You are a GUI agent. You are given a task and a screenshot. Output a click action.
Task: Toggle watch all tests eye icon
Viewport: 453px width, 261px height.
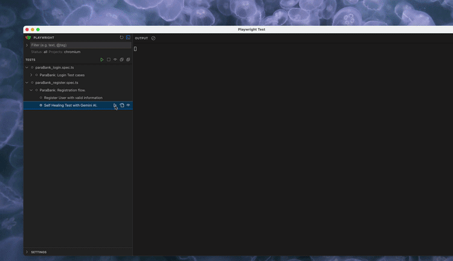click(115, 60)
